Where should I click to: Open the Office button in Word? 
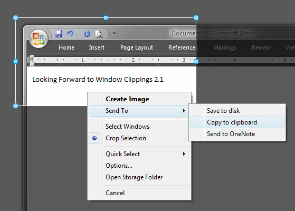tap(39, 39)
